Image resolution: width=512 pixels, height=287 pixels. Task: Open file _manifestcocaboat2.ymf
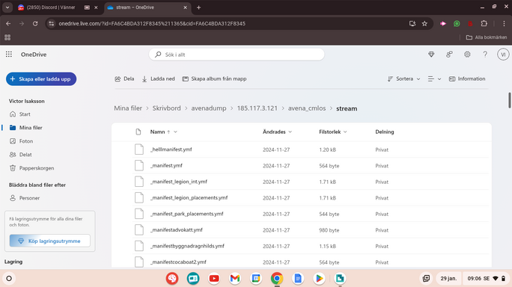coord(178,262)
